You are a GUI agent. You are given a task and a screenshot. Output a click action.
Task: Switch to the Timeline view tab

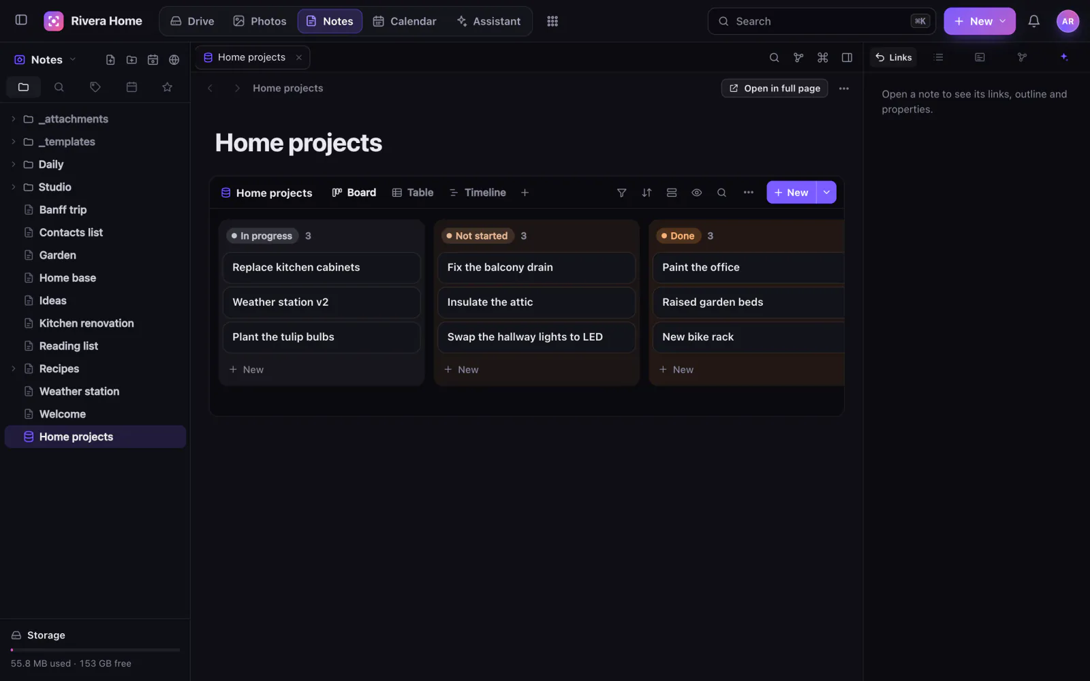[478, 193]
